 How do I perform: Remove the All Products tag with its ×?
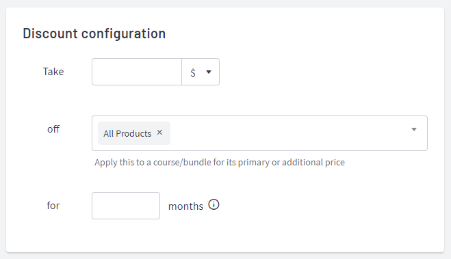159,133
